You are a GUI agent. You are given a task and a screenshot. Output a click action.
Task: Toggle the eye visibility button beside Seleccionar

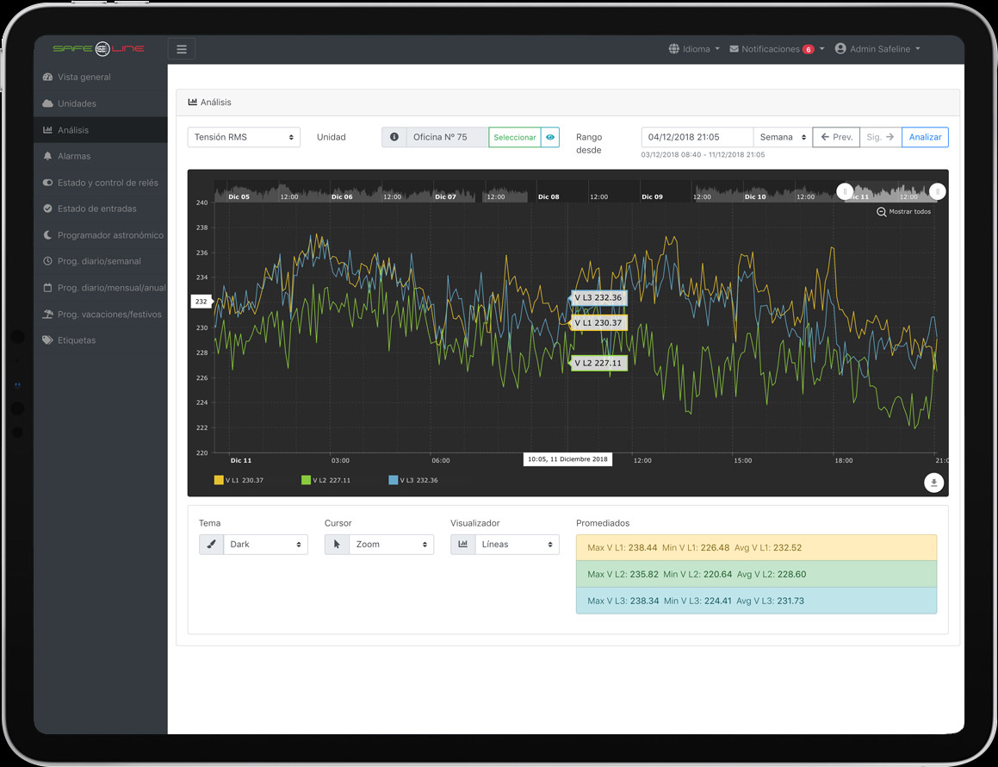[550, 137]
